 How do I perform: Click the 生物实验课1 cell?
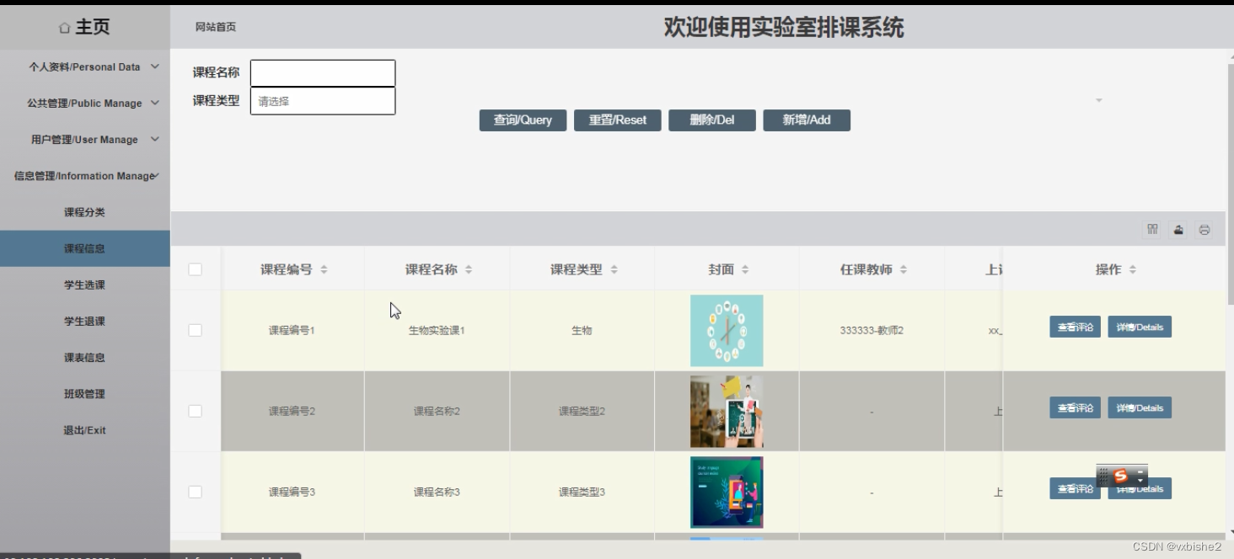437,330
